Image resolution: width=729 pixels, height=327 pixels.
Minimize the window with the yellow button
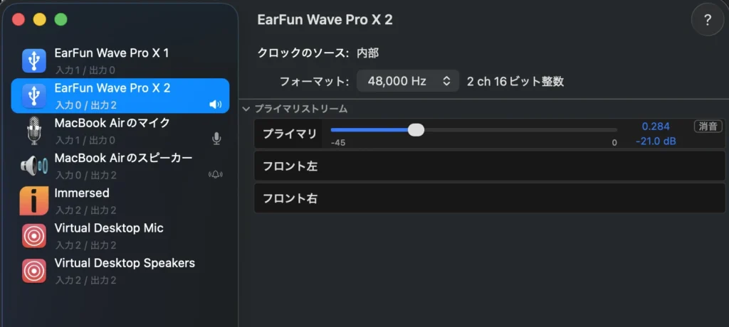(x=40, y=19)
